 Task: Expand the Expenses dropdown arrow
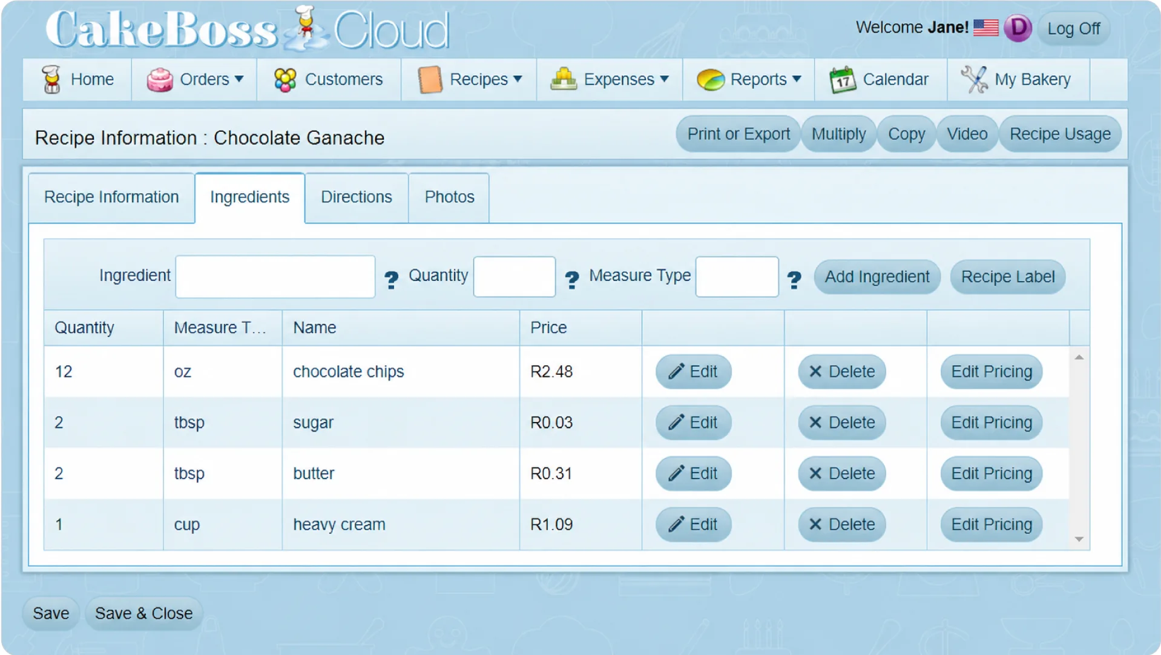[x=665, y=79]
